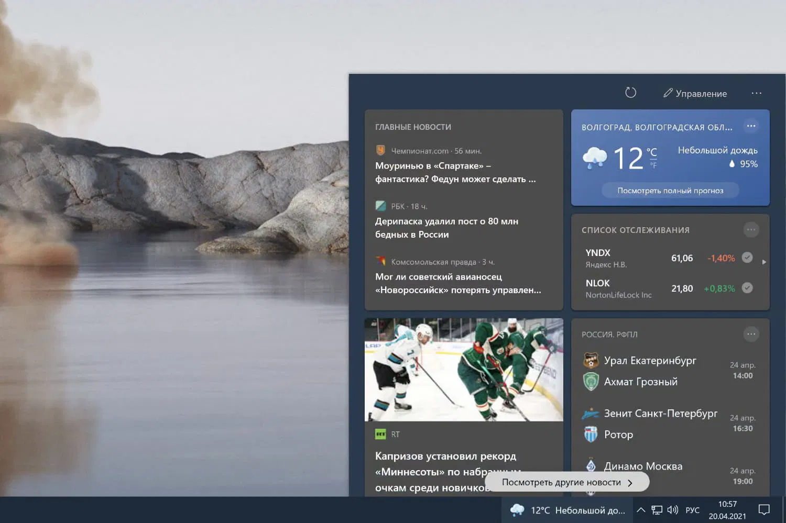786x523 pixels.
Task: Open the NLOK NortonLifeLock stock row
Action: (669, 288)
